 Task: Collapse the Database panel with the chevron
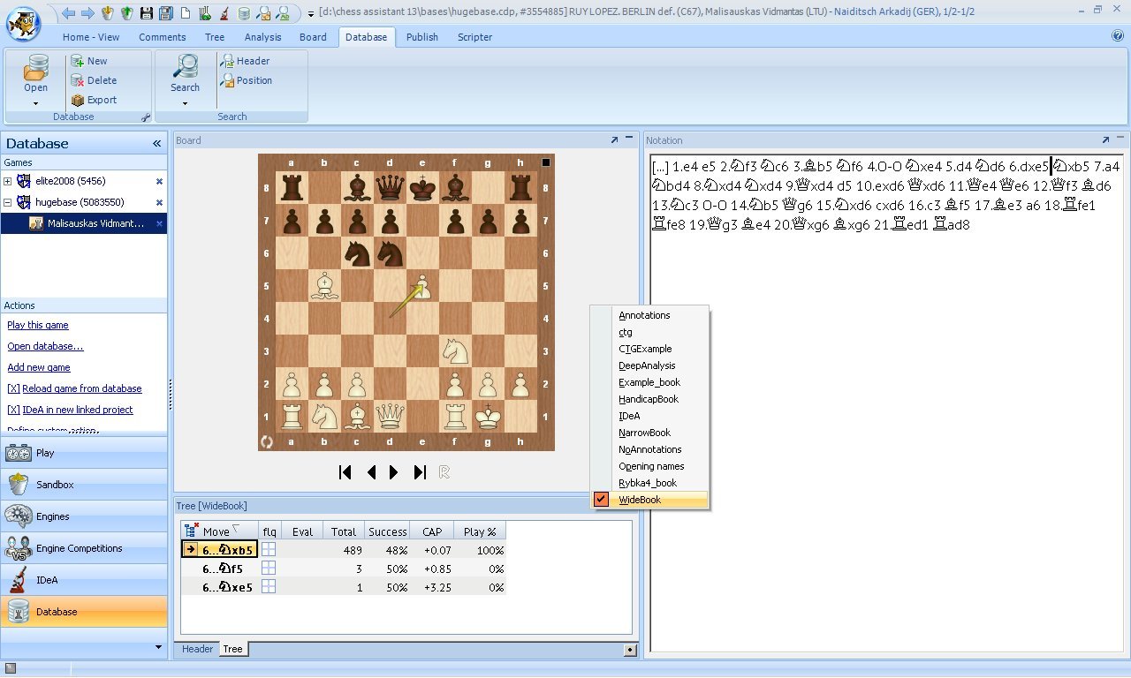pyautogui.click(x=156, y=143)
